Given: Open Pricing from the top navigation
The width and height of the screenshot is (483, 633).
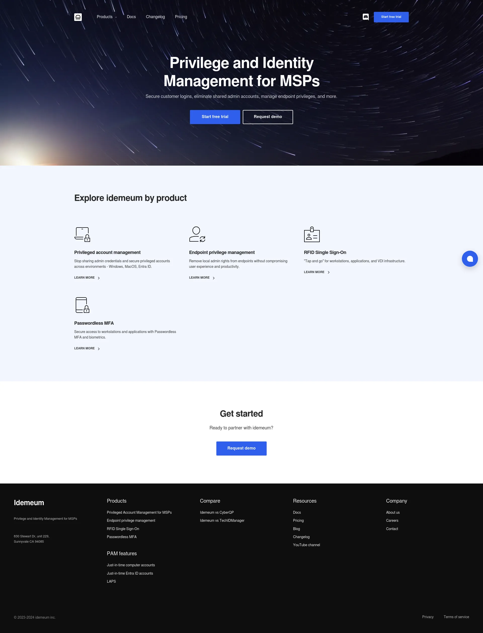Looking at the screenshot, I should point(181,17).
